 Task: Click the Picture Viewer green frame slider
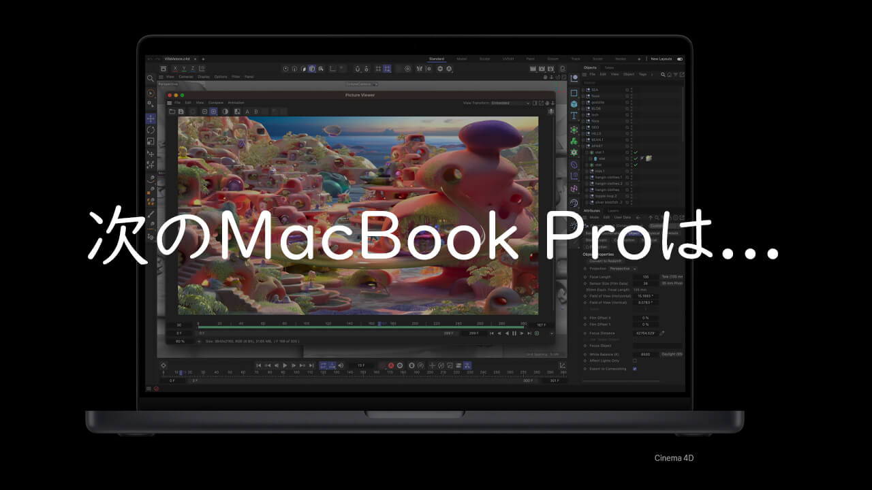(x=362, y=327)
